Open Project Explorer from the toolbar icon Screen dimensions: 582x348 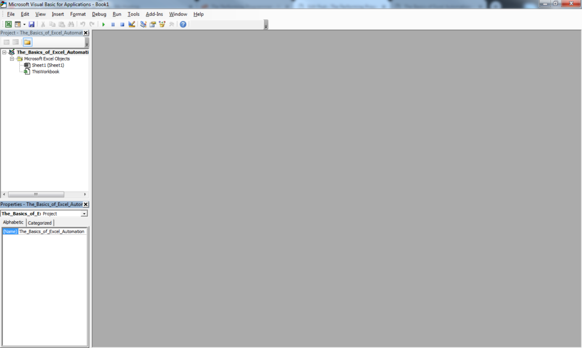(x=143, y=24)
